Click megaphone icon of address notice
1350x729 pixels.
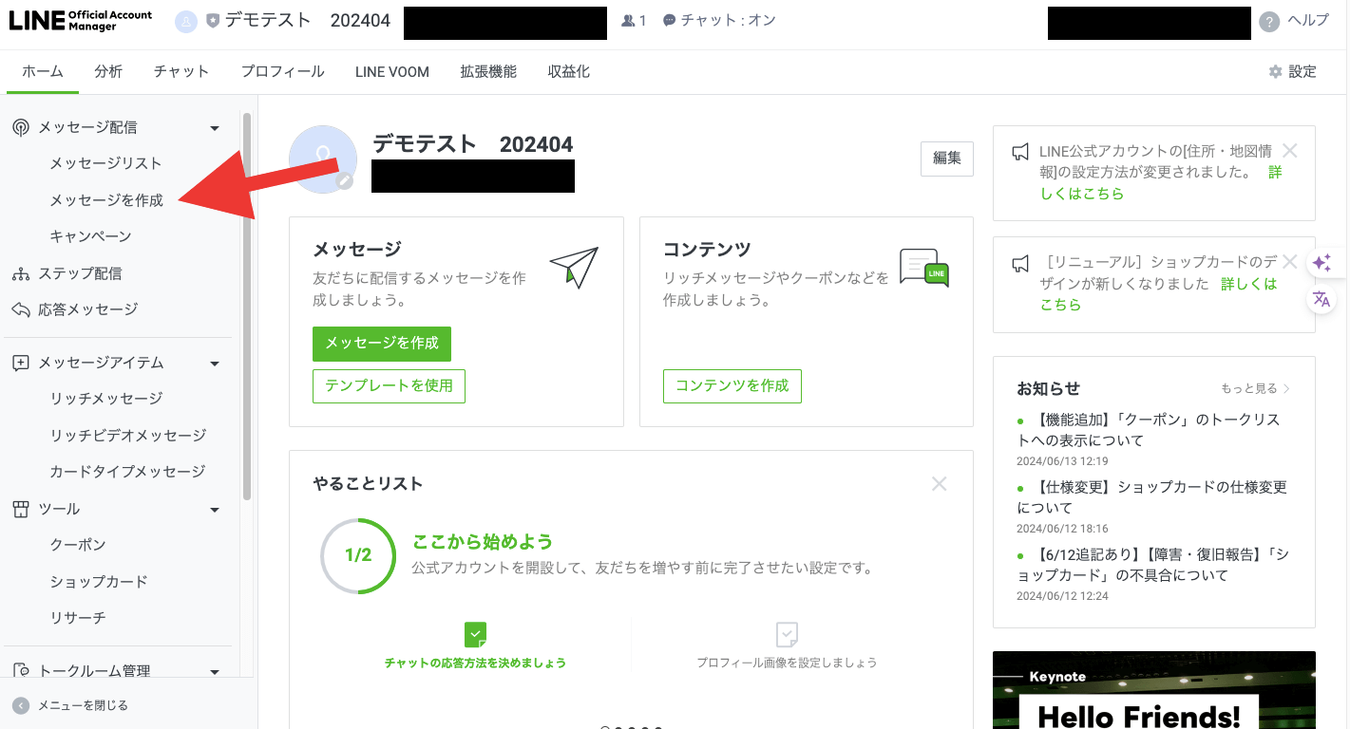[1020, 152]
